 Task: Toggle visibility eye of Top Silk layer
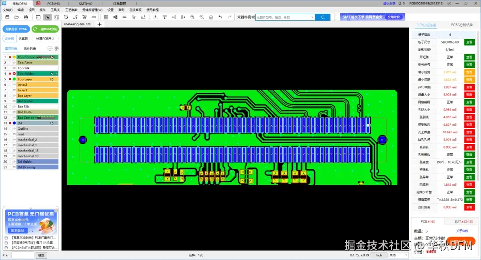click(14, 68)
